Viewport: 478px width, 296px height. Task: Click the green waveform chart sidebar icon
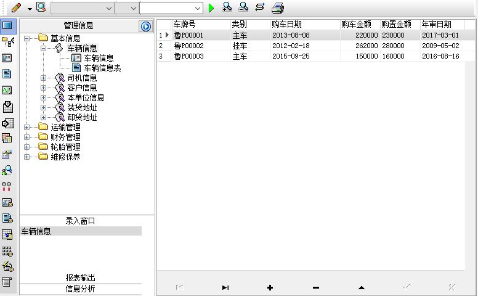pos(7,90)
